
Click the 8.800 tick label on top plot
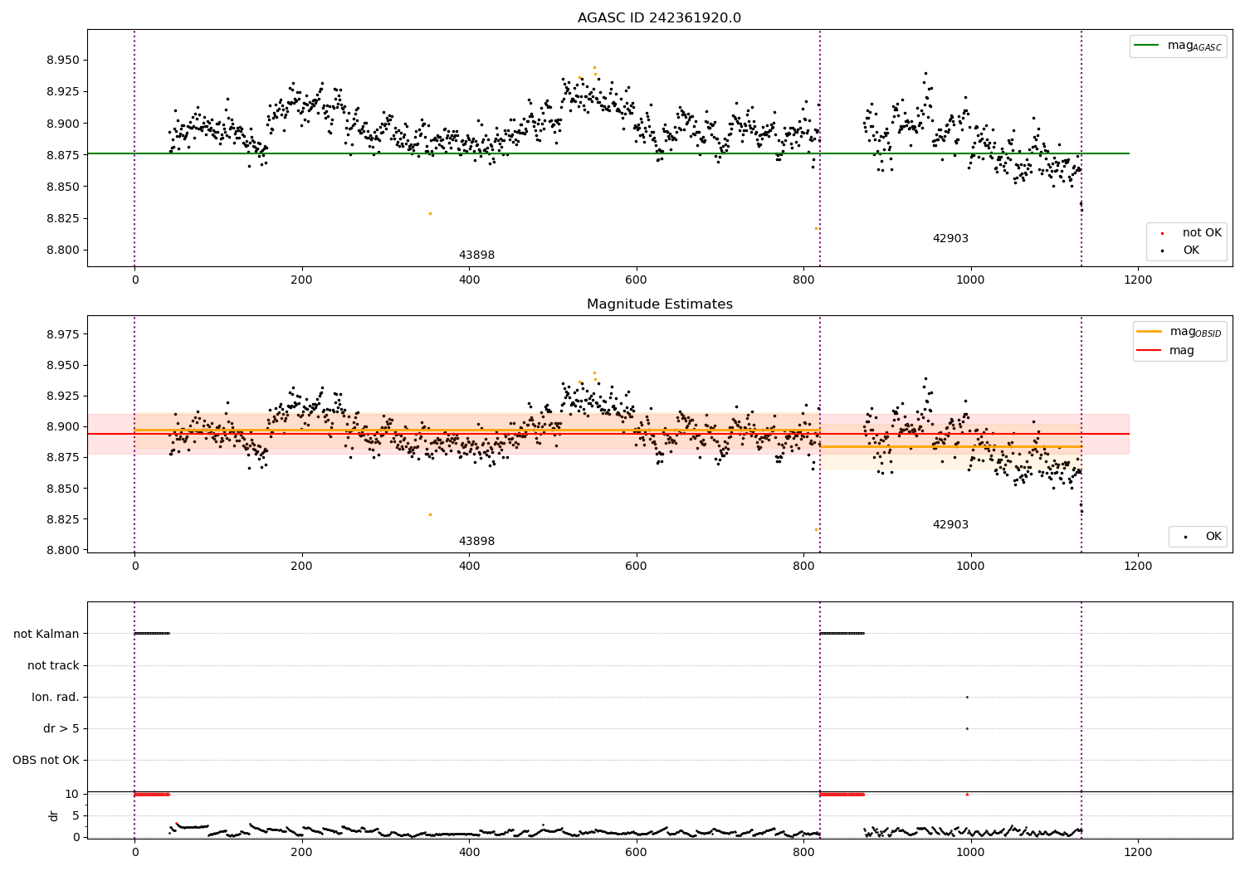[63, 250]
